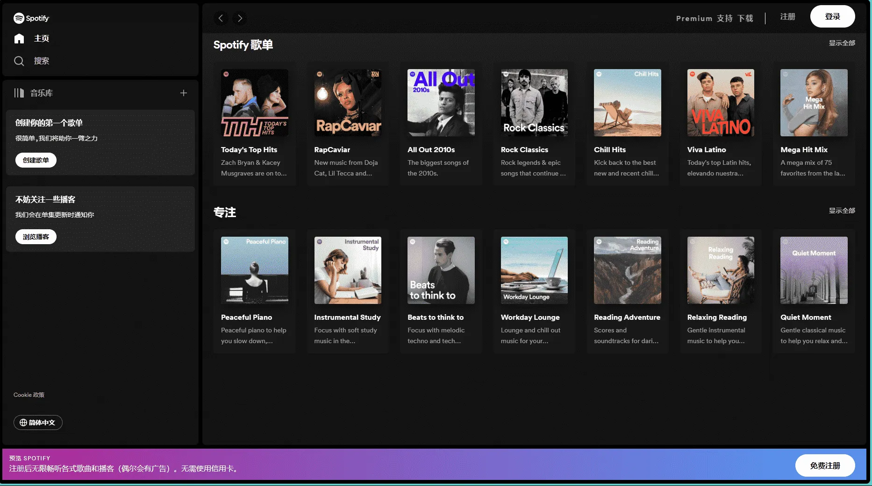Go forward using the right arrow
872x486 pixels.
pyautogui.click(x=240, y=18)
